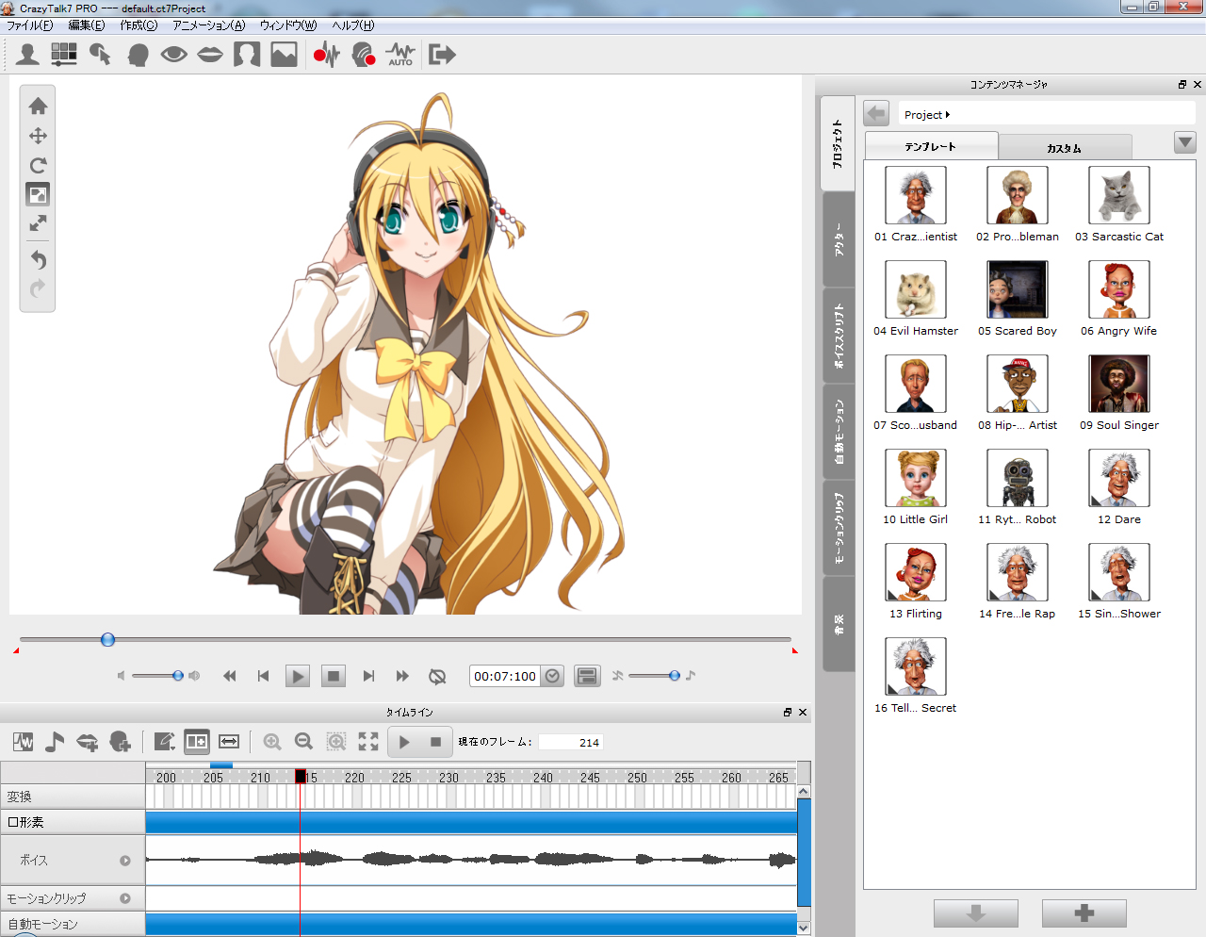
Task: Click the playback position scrubber handle
Action: coord(107,640)
